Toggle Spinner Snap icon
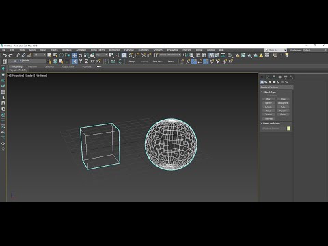This screenshot has height=246, width=328. (149, 55)
